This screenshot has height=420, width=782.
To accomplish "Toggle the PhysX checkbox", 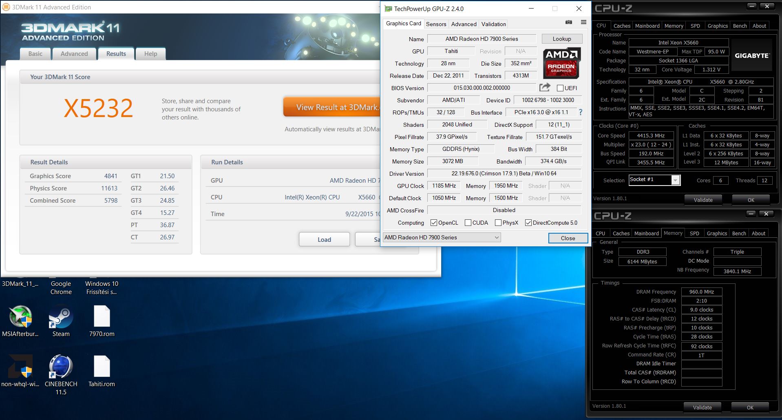I will pos(498,223).
